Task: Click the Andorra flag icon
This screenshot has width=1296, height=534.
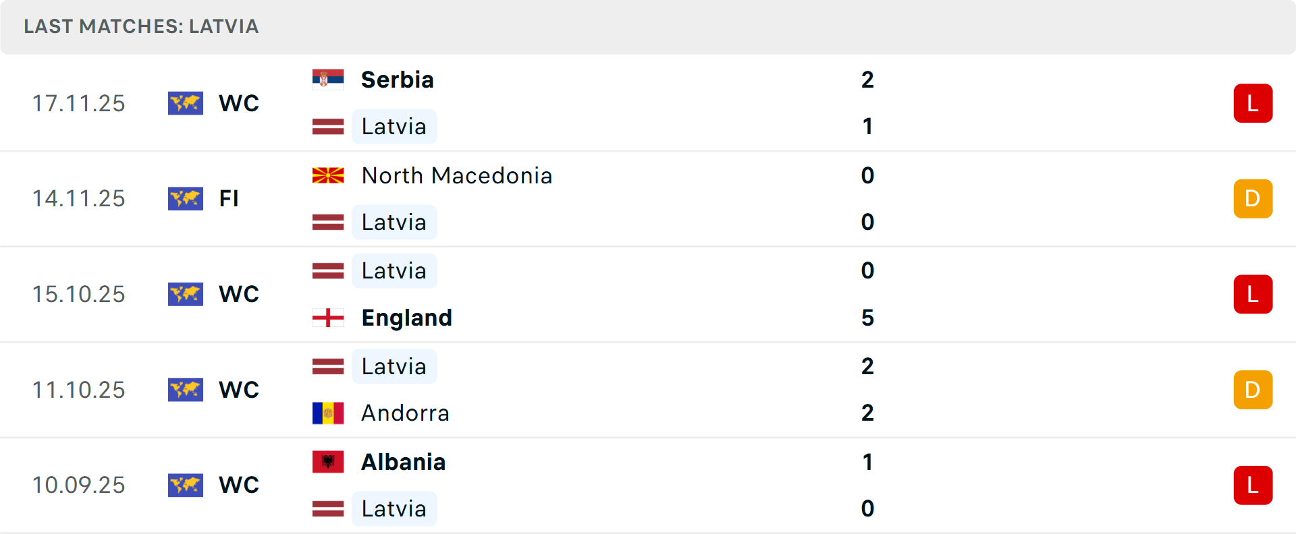Action: click(328, 413)
